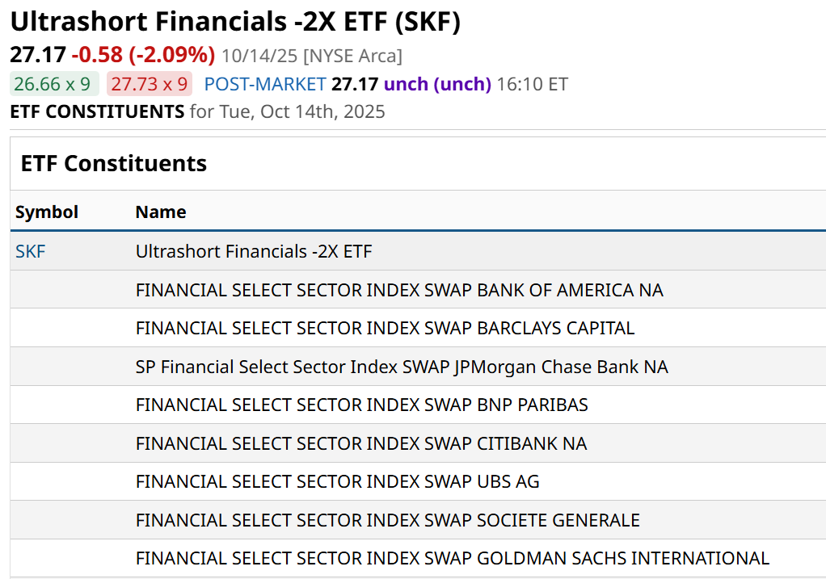Select the red ask price 27.73 x 9

(150, 84)
